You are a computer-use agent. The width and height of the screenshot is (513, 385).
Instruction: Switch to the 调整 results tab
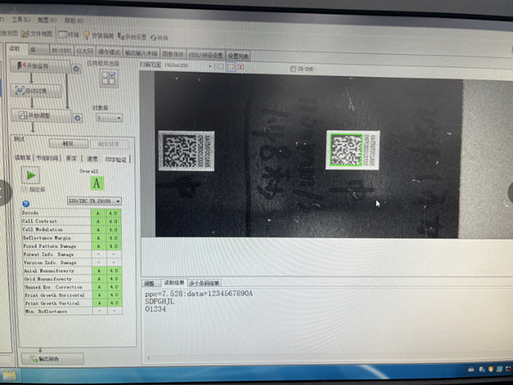[x=149, y=283]
